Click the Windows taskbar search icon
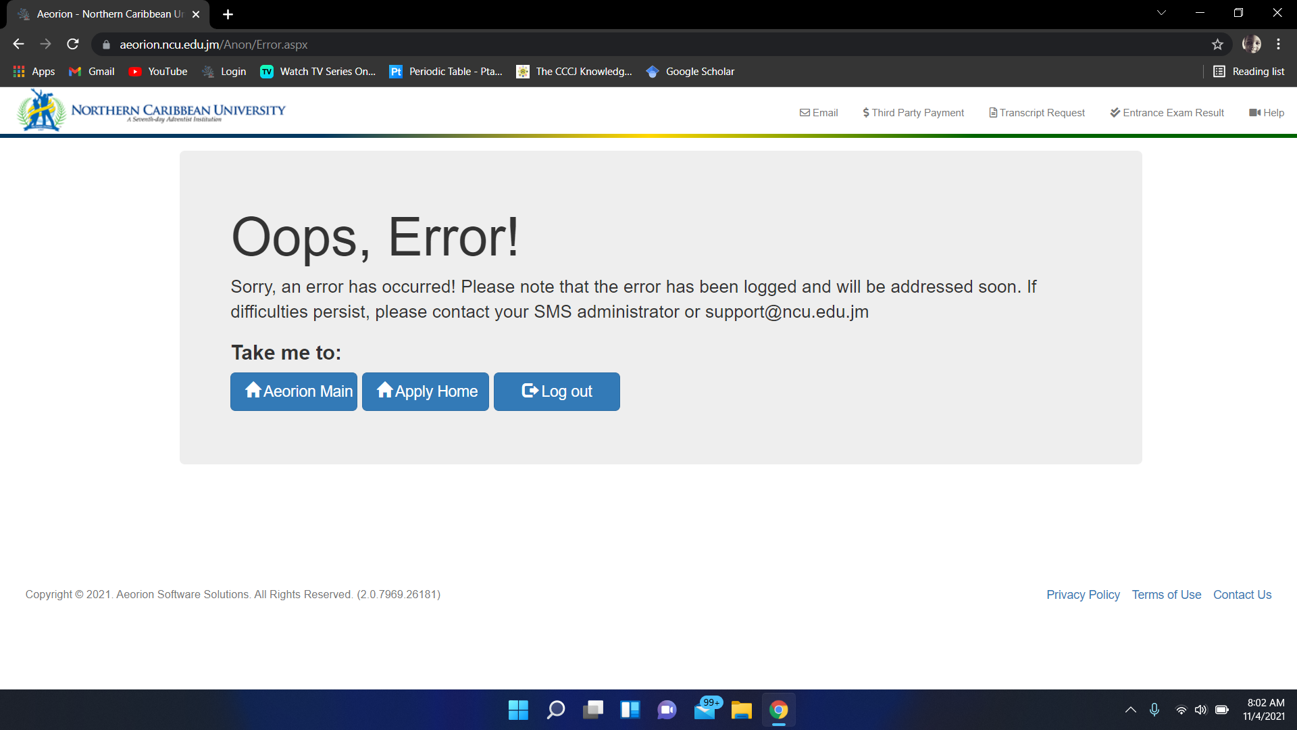 [555, 710]
